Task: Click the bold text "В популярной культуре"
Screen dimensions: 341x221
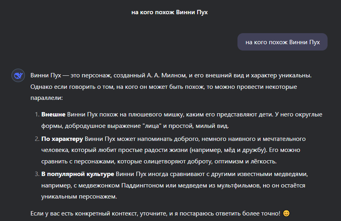Action: click(77, 174)
